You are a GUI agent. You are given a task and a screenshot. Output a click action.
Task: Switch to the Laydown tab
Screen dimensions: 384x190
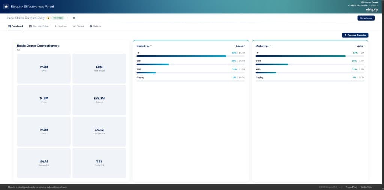pos(61,26)
